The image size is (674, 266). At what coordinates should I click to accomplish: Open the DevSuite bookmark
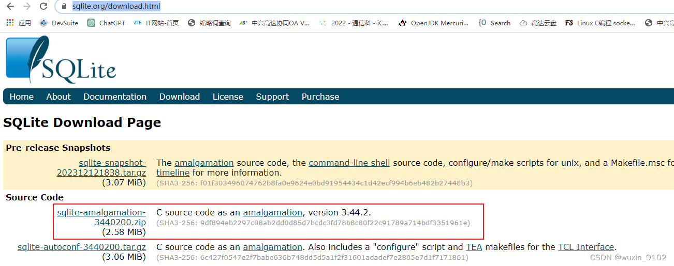pos(59,23)
